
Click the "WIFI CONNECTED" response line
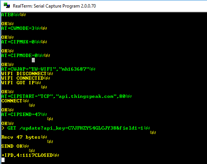click(26, 78)
